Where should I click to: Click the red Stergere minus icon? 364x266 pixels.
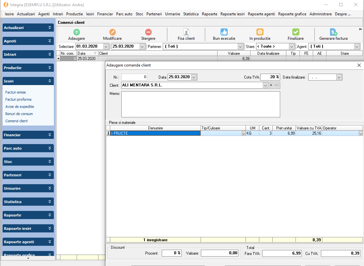point(148,32)
